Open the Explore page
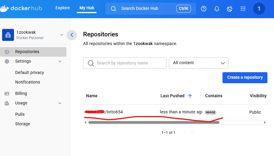This screenshot has width=274, height=156. coord(63,8)
